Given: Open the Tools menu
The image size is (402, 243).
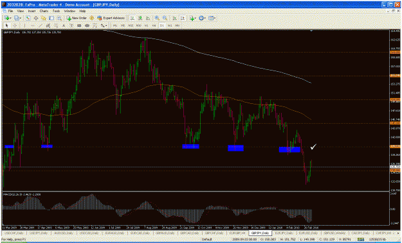Looking at the screenshot, I should point(56,12).
